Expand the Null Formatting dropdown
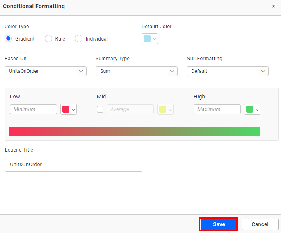This screenshot has height=233, width=281. click(x=228, y=71)
